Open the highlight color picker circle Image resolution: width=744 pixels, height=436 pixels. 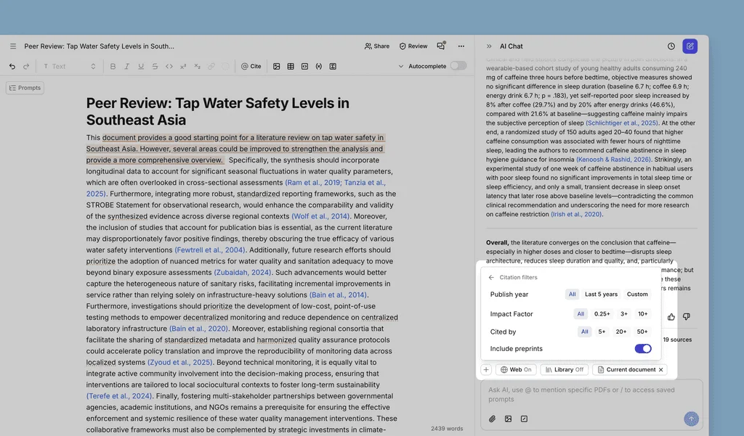pyautogui.click(x=225, y=66)
